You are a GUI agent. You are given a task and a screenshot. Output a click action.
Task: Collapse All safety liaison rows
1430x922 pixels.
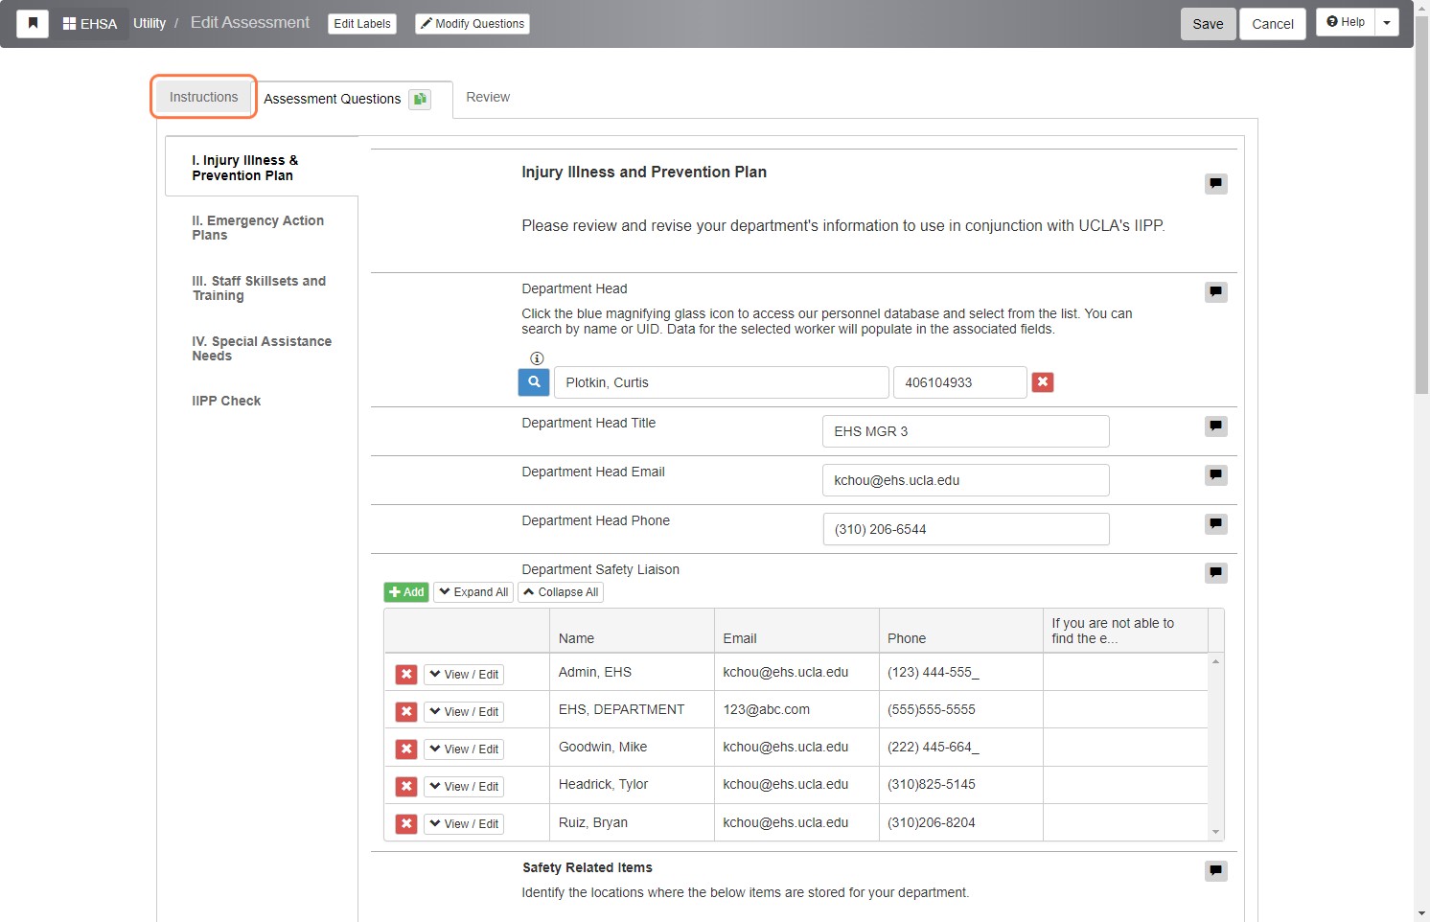point(561,592)
